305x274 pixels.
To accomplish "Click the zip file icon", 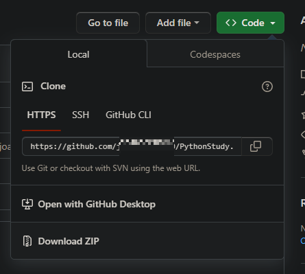I will pos(27,241).
